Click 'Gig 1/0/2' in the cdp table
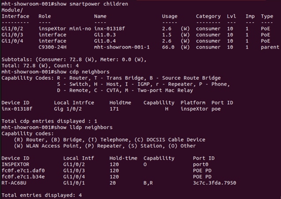Image resolution: width=281 pixels, height=199 pixels. (x=68, y=109)
